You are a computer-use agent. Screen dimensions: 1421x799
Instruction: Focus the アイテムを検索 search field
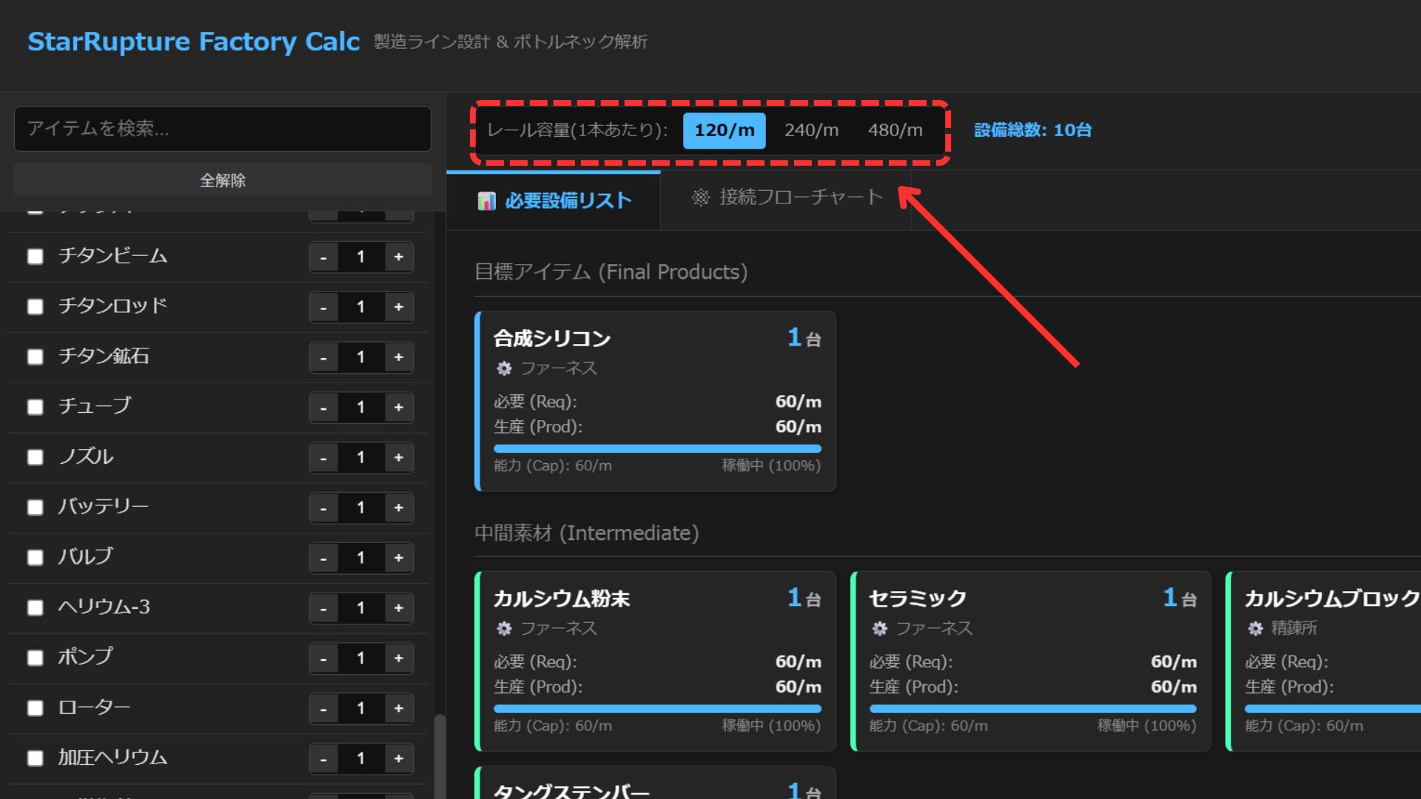[x=222, y=129]
